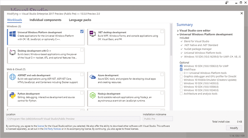Click the Desktop development with C++ icon

(x=12, y=52)
